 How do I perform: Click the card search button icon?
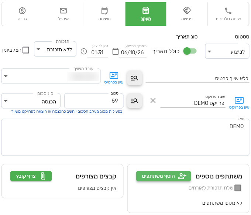pos(134,78)
